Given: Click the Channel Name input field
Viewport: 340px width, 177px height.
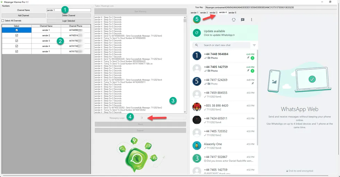Looking at the screenshot, I should pos(69,10).
